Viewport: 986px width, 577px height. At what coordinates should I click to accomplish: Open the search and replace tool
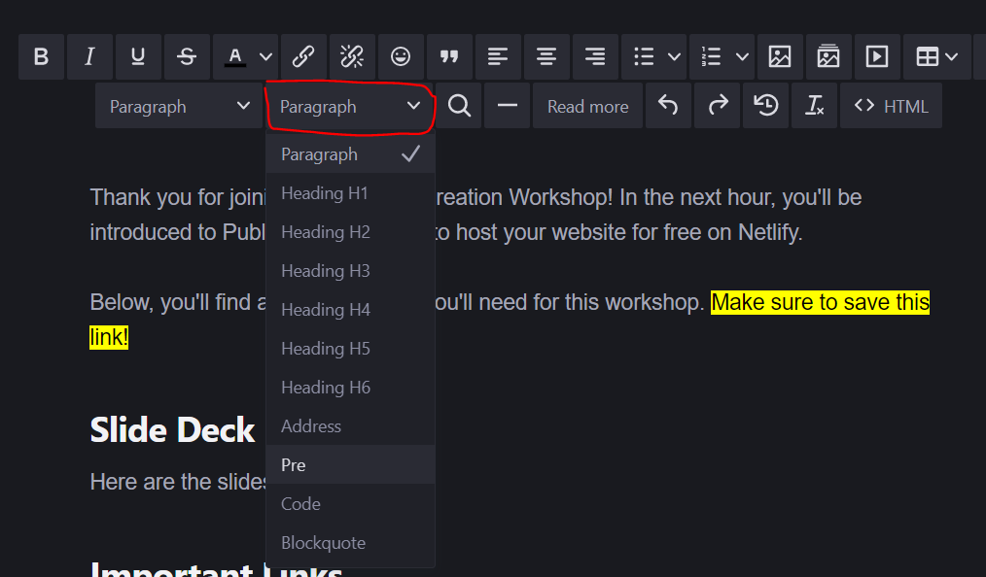tap(459, 106)
